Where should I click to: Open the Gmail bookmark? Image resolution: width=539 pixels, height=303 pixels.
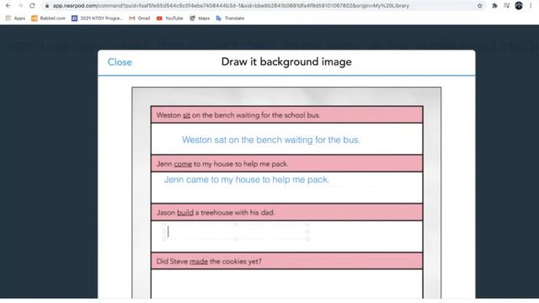click(140, 19)
